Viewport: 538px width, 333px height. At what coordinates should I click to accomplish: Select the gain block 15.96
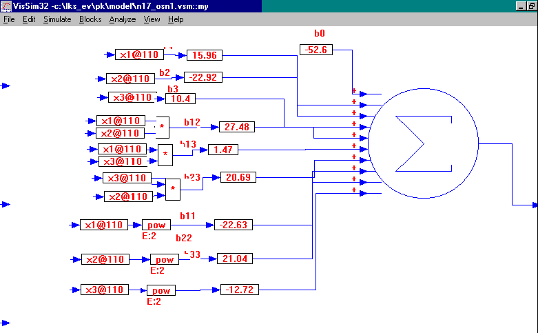tap(205, 55)
